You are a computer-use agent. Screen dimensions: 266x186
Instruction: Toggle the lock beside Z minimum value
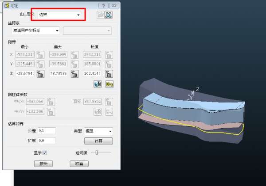tap(40, 74)
